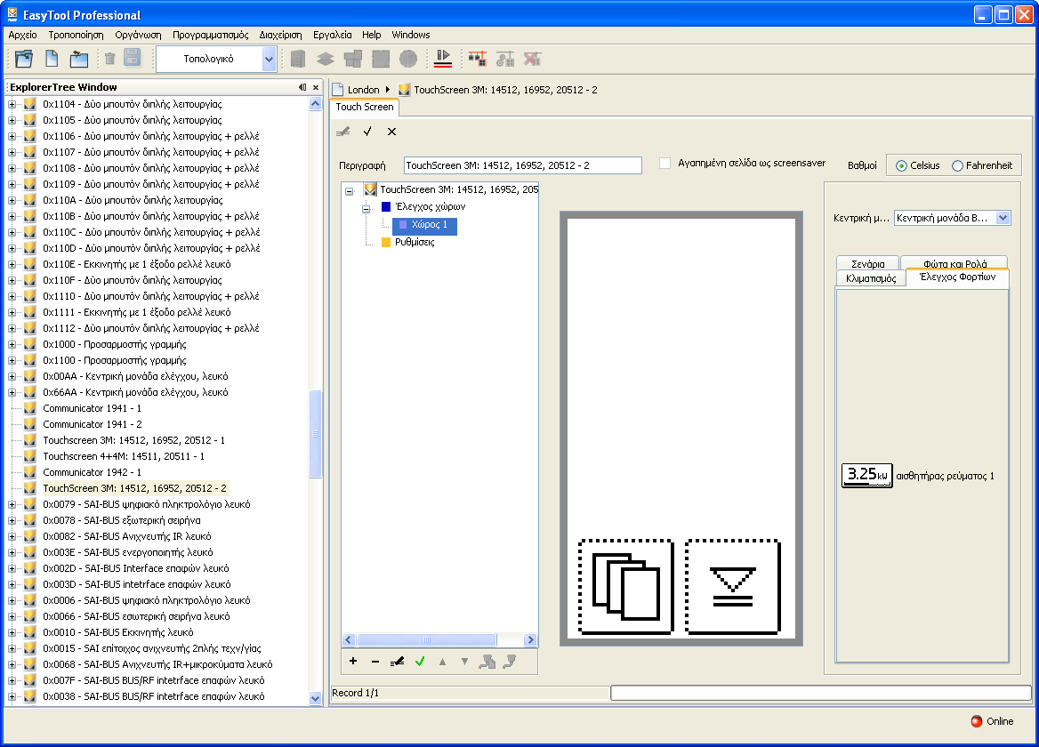Viewport: 1039px width, 747px height.
Task: Click the new blank document toolbar icon
Action: [x=52, y=59]
